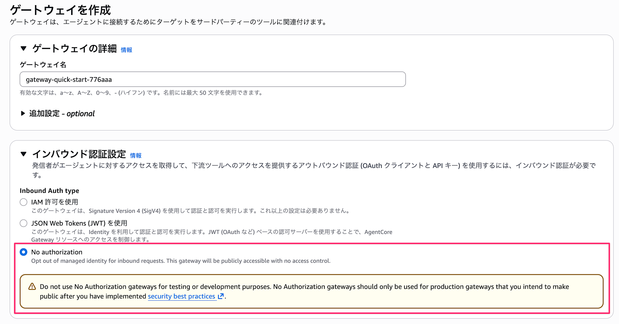Open the 情報 link beside インバウンド認証設定
The height and width of the screenshot is (324, 619).
point(136,155)
